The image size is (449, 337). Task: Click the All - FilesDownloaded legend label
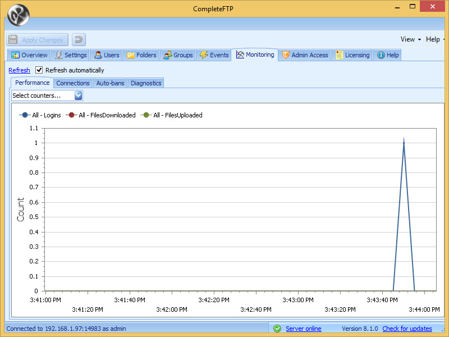(107, 115)
